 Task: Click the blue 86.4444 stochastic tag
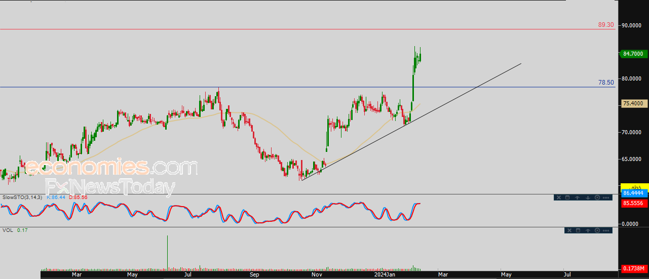633,193
